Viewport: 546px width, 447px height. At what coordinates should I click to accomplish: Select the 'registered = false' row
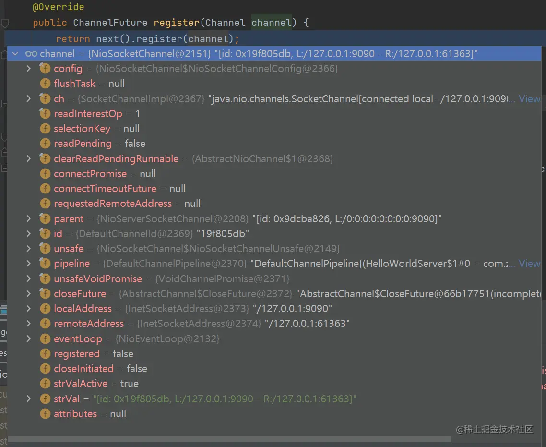pyautogui.click(x=274, y=354)
